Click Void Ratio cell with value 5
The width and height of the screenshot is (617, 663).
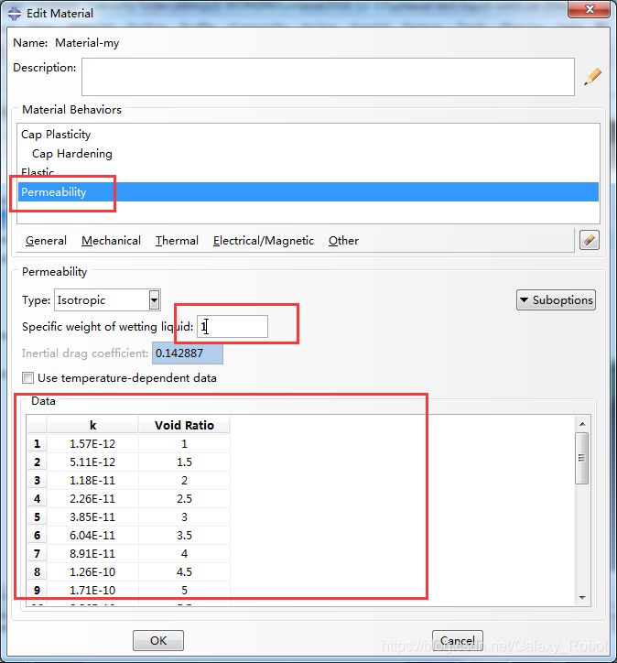coord(184,590)
